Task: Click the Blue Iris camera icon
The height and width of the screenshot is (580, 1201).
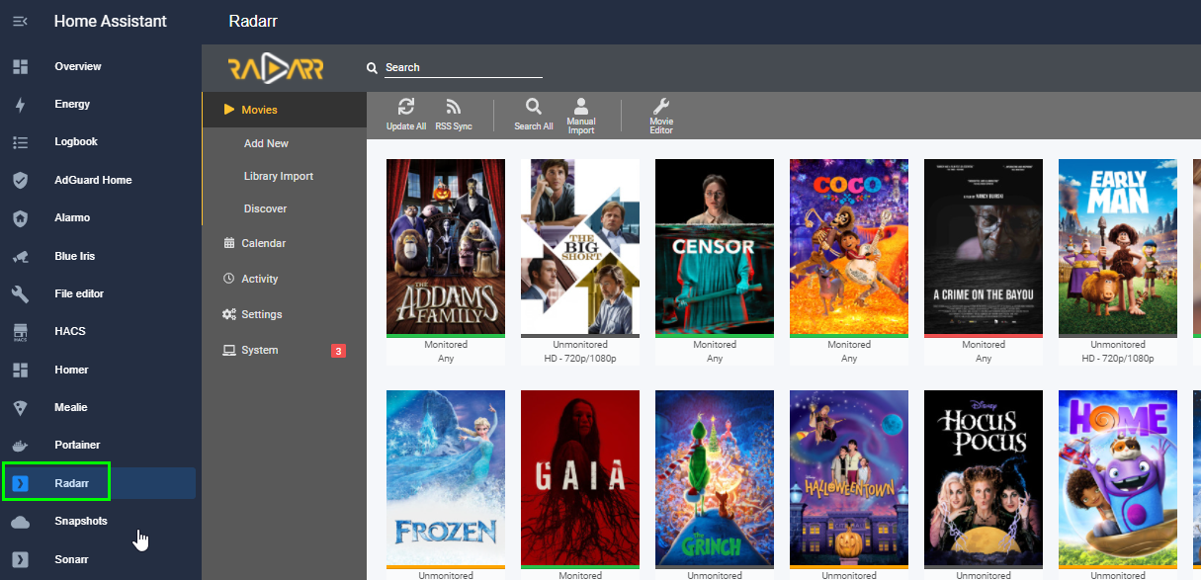Action: pos(20,256)
